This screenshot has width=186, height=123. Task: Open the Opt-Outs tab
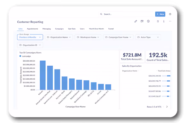coord(72,29)
